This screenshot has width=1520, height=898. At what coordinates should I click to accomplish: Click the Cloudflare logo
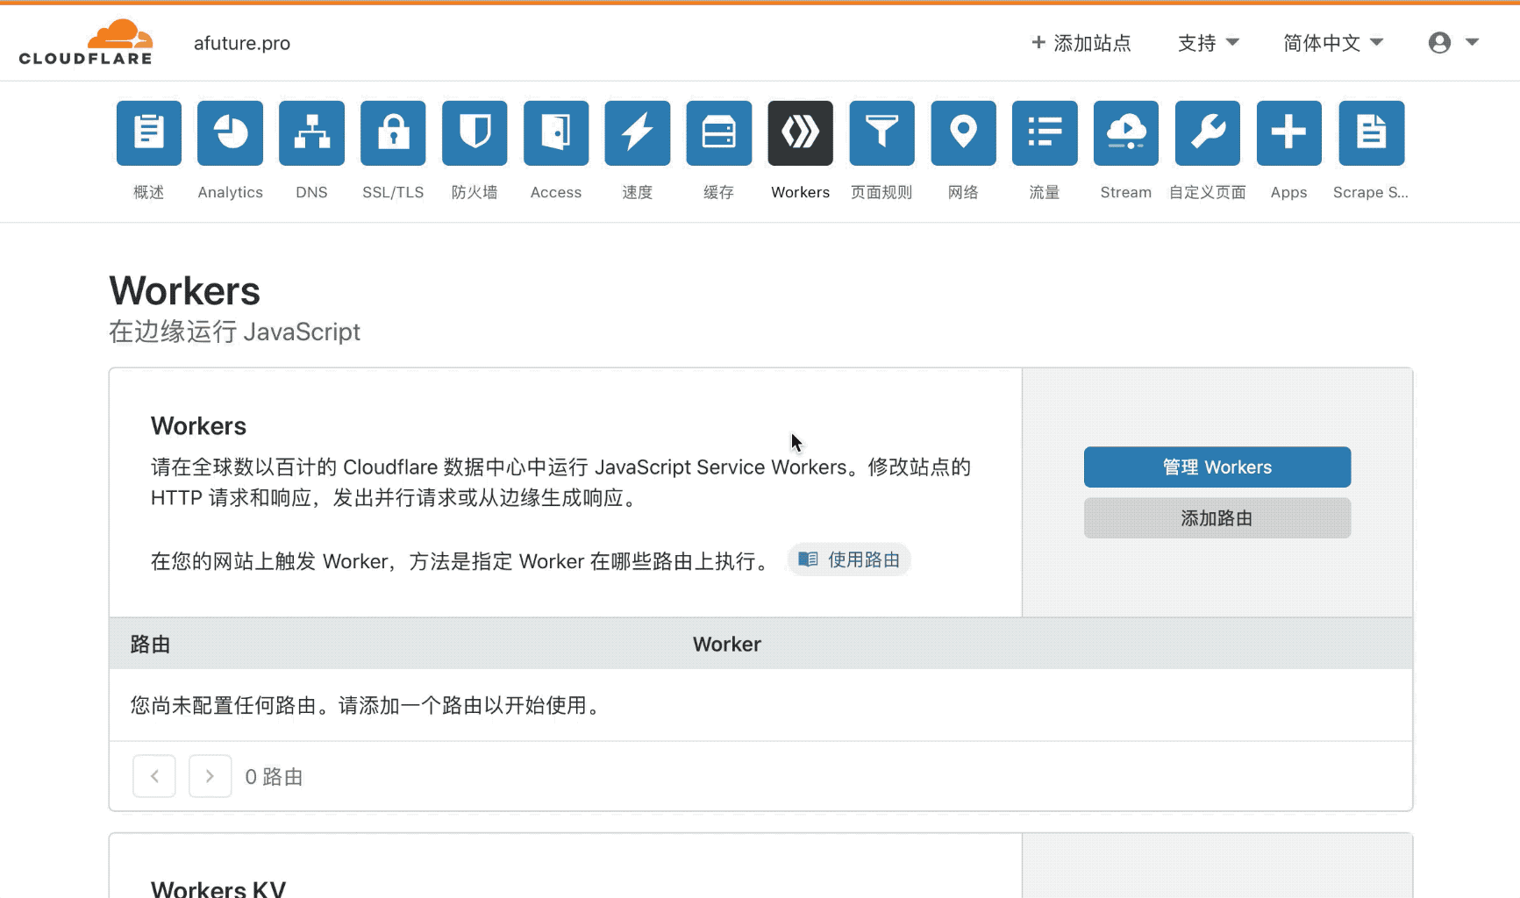click(86, 42)
